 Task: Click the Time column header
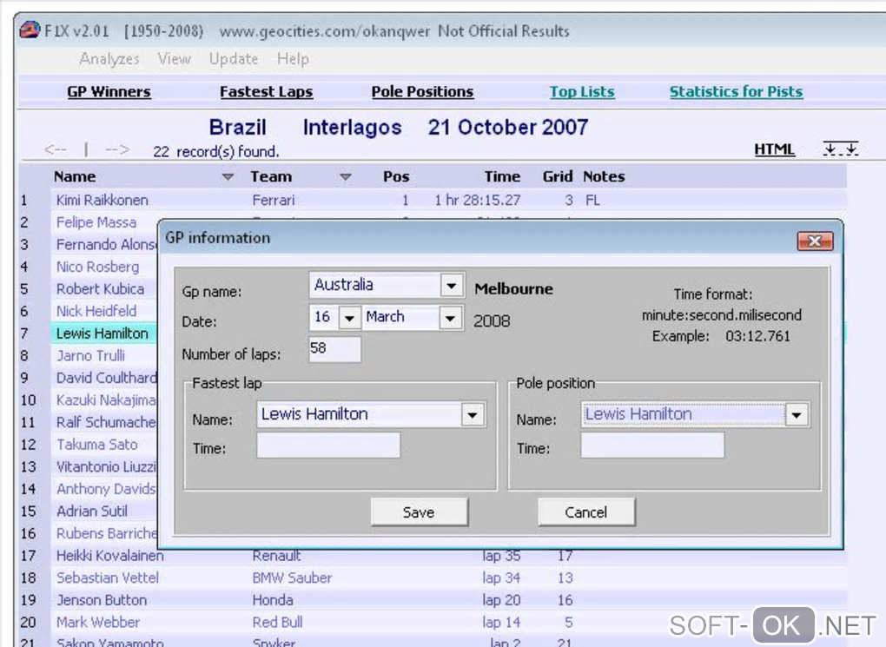click(x=502, y=176)
